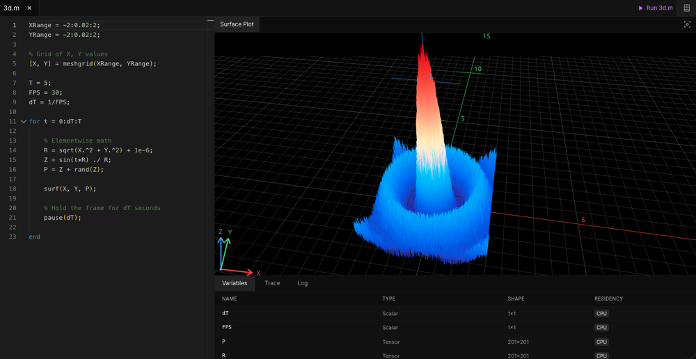Image resolution: width=696 pixels, height=359 pixels.
Task: Click line number 18 in gutter
Action: [13, 189]
